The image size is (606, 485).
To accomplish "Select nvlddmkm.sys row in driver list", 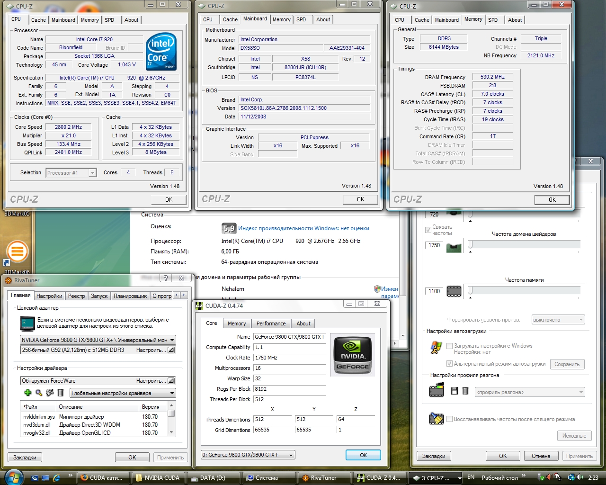I will point(94,417).
